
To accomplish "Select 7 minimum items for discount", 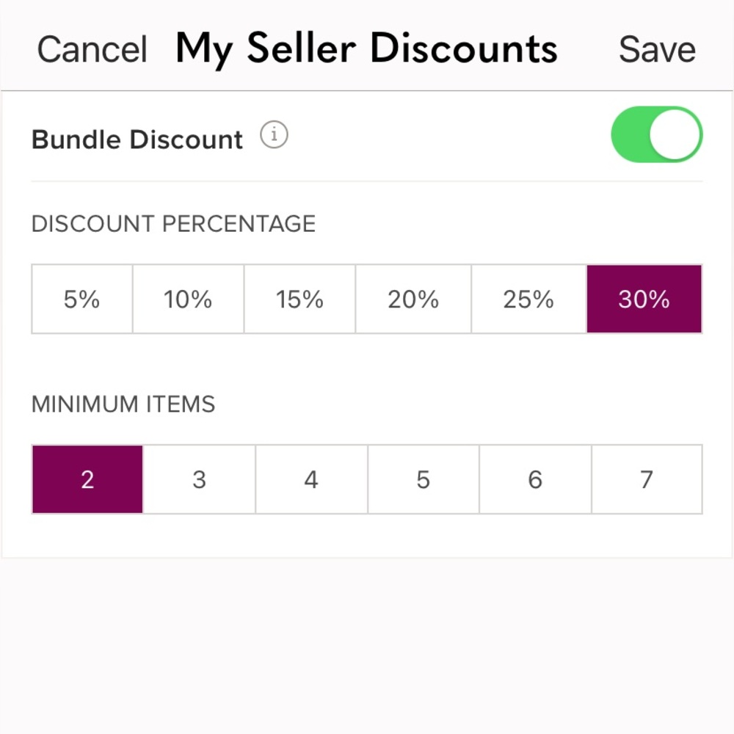I will point(647,479).
